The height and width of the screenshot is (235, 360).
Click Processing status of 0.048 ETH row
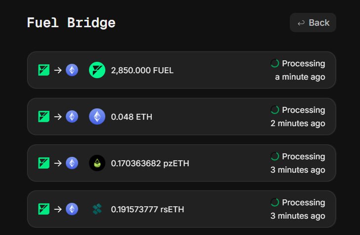click(x=303, y=110)
